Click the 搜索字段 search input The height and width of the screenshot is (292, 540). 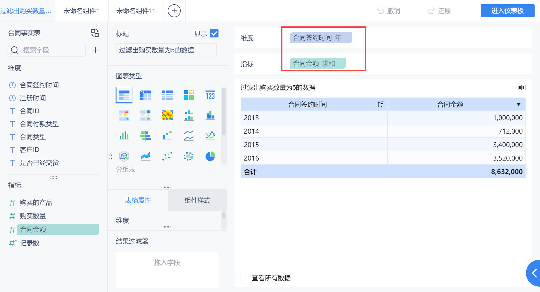(51, 50)
